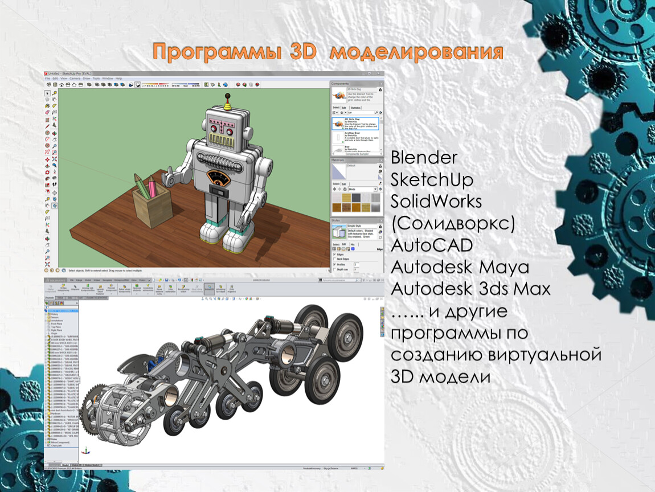Select Right Plane in SolidWorks feature tree
655x492 pixels.
pos(56,330)
